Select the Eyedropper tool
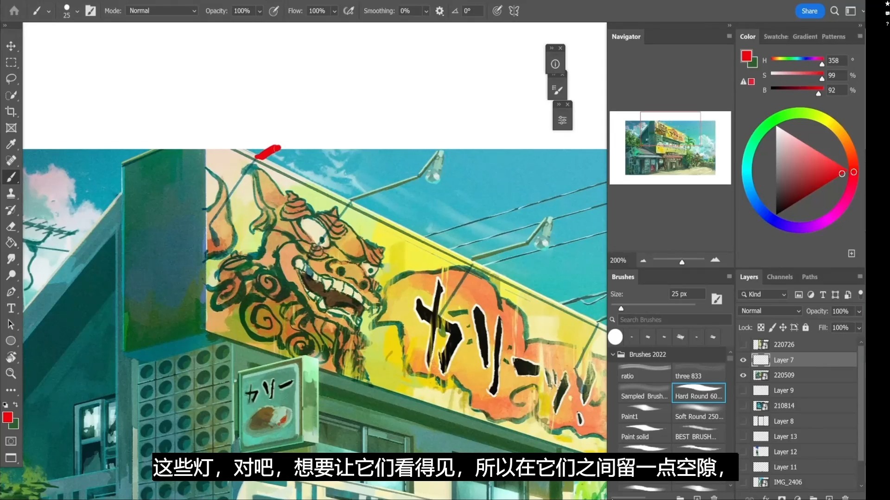This screenshot has height=500, width=890. pos(11,144)
